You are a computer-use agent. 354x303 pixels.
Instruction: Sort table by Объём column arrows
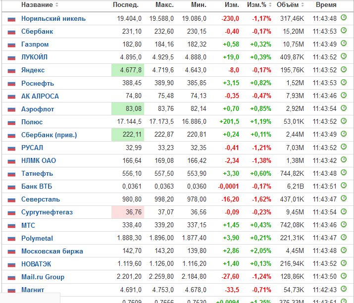303,5
